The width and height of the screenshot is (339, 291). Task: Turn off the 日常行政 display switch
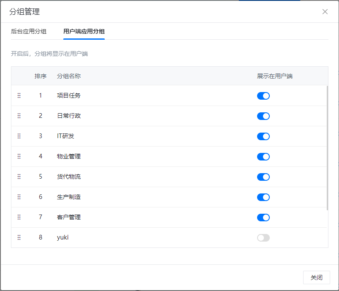[263, 116]
